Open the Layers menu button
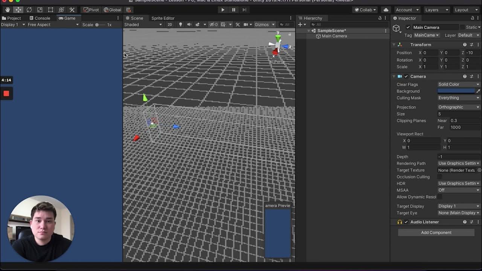 coord(436,10)
